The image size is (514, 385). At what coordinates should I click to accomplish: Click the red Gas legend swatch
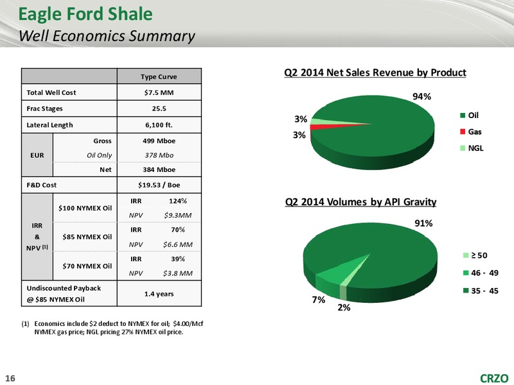tap(463, 132)
